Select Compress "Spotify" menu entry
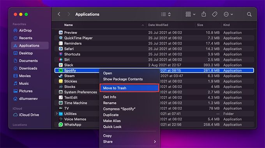Image resolution: width=265 pixels, height=148 pixels. click(119, 109)
